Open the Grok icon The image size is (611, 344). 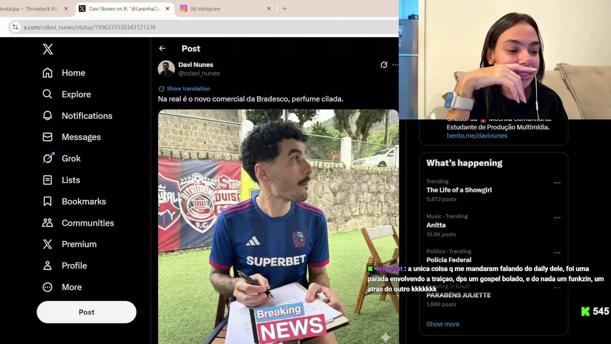(48, 158)
